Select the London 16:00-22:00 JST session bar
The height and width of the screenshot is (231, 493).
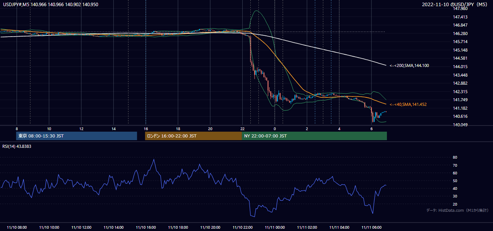pos(193,136)
